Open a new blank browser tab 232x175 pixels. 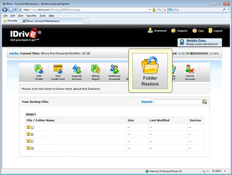pos(86,21)
